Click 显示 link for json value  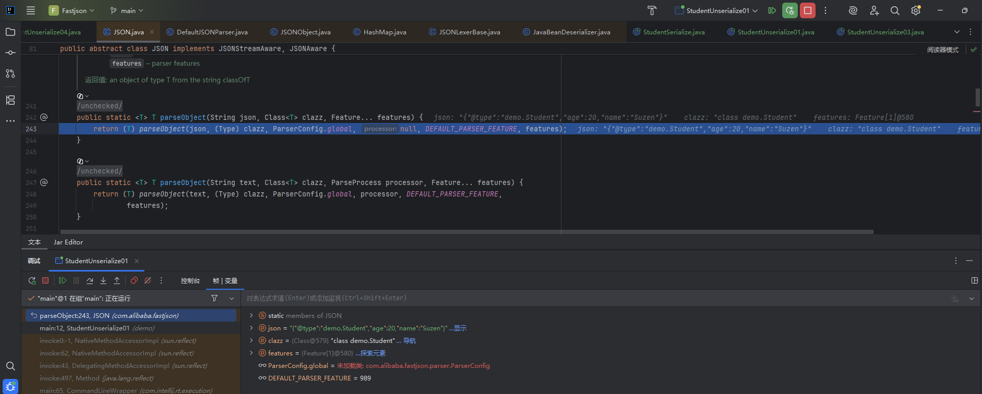tap(460, 328)
